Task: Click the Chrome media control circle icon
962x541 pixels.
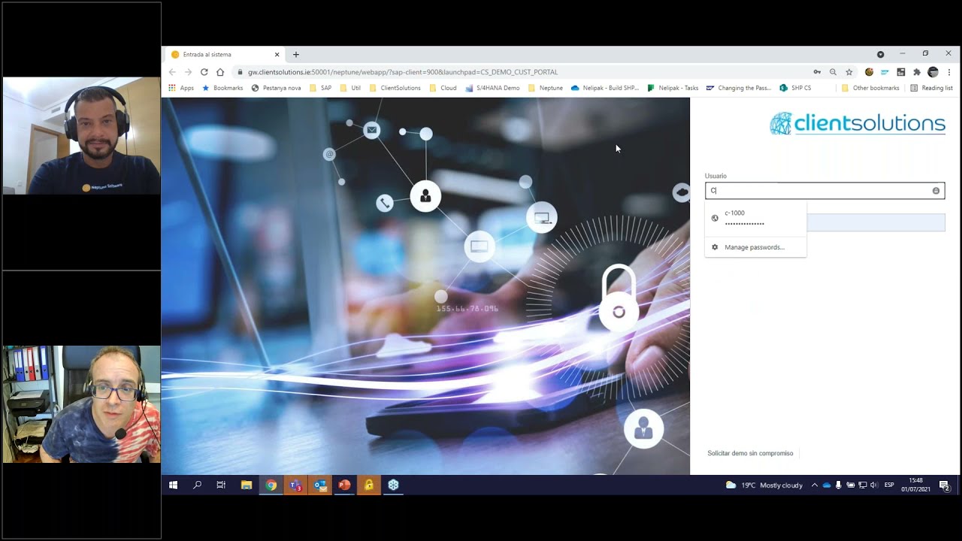Action: [880, 54]
